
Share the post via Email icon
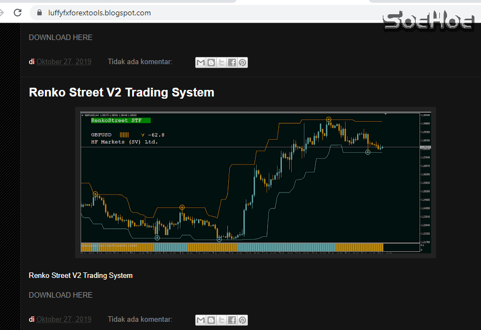point(201,62)
